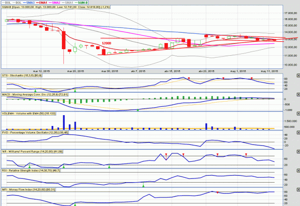
Task: Toggle the SMA2 legend entry
Action: pos(54,3)
